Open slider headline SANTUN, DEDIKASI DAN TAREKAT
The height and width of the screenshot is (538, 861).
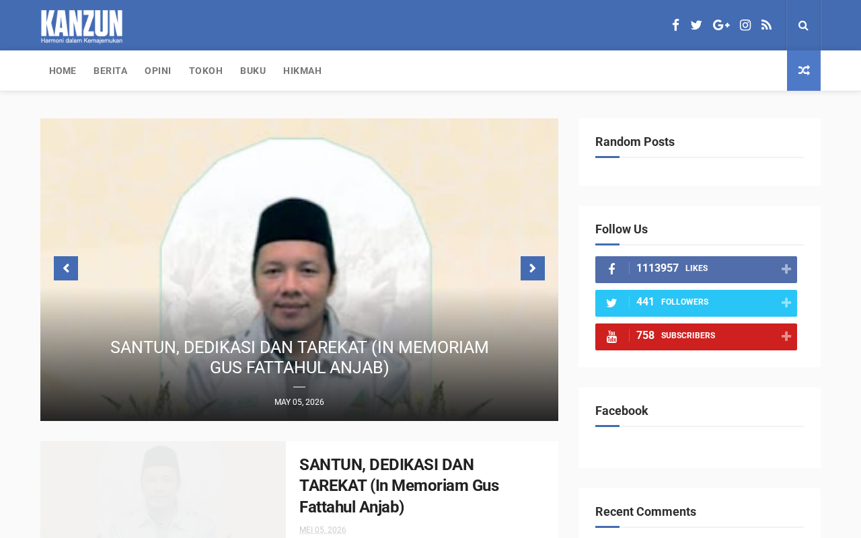[x=299, y=357]
